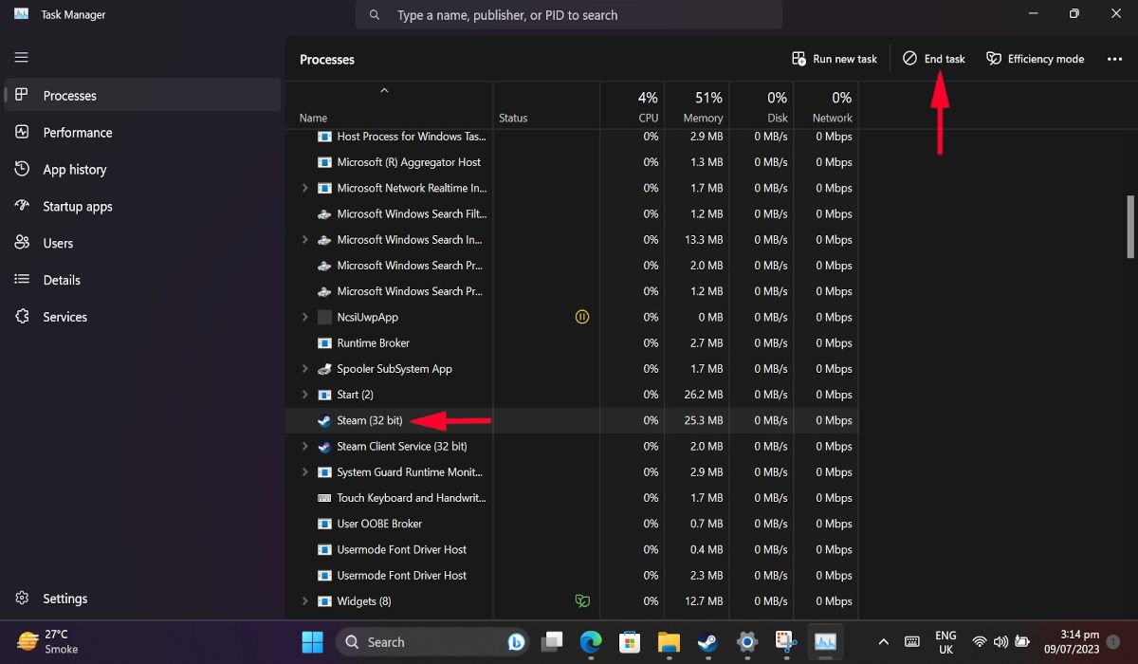Image resolution: width=1138 pixels, height=664 pixels.
Task: Expand the Start (2) process entry
Action: pos(303,395)
